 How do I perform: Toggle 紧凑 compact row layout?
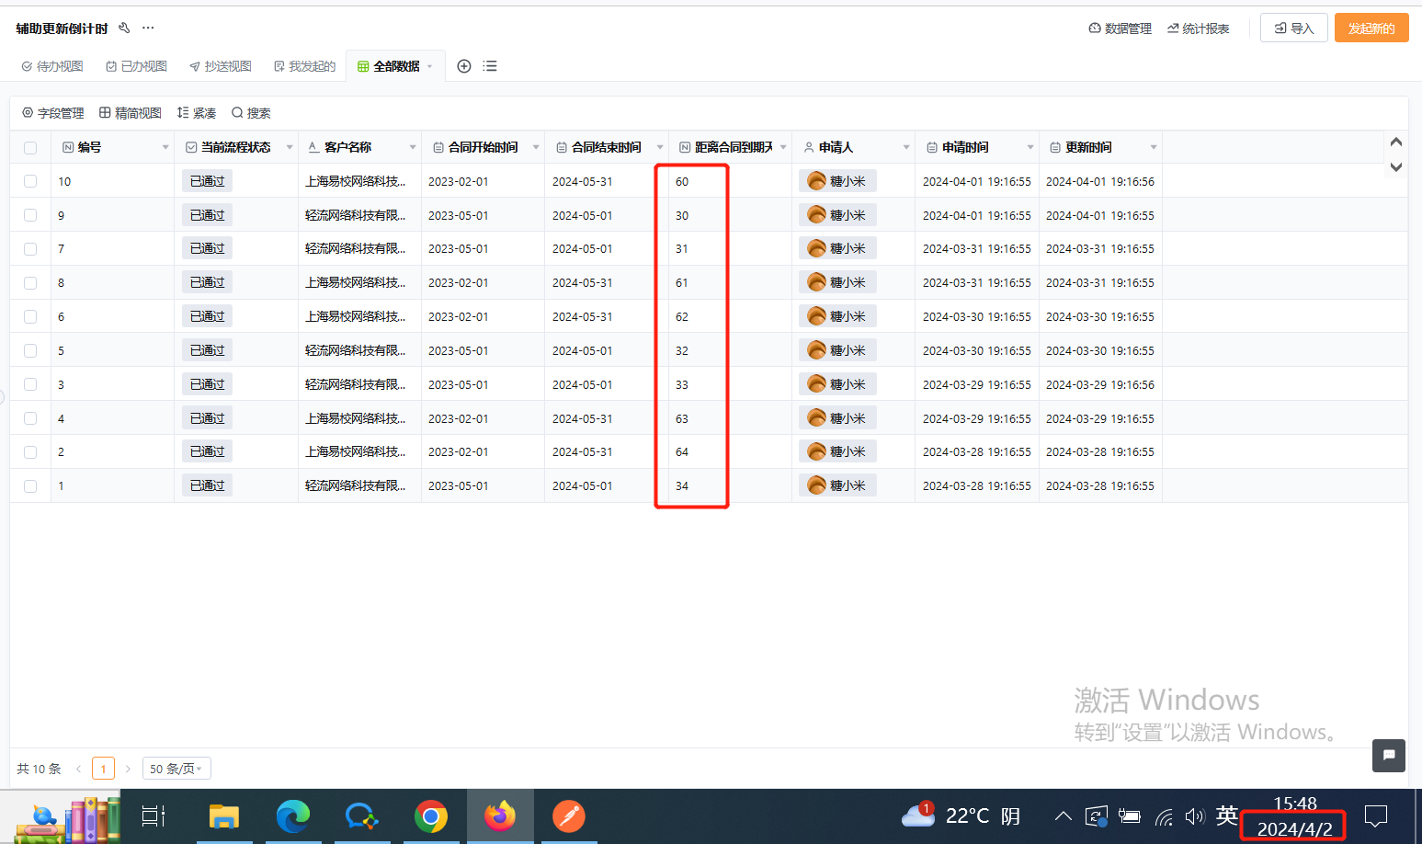click(197, 113)
